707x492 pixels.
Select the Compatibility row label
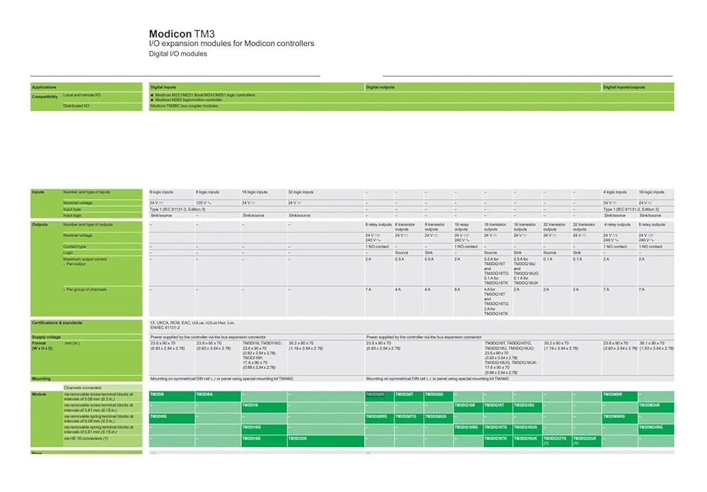click(x=45, y=97)
